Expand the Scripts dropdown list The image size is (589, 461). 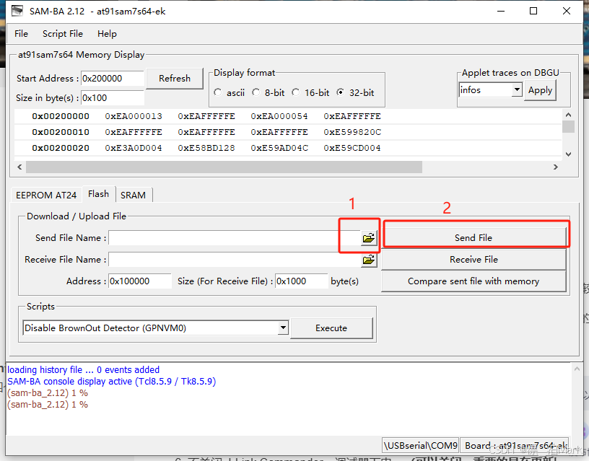[283, 328]
